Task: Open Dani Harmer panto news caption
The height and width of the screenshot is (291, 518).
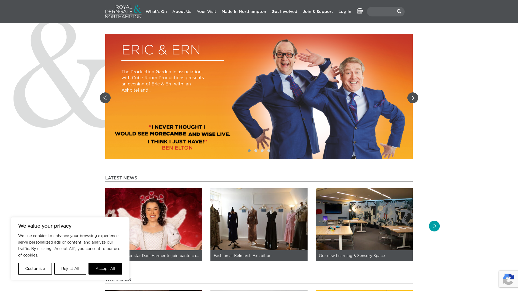Action: point(164,256)
